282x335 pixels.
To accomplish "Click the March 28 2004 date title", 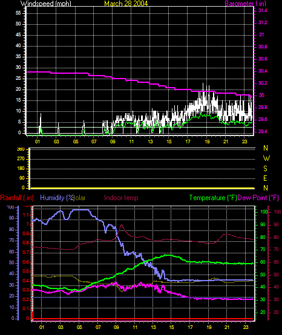I will pyautogui.click(x=126, y=4).
